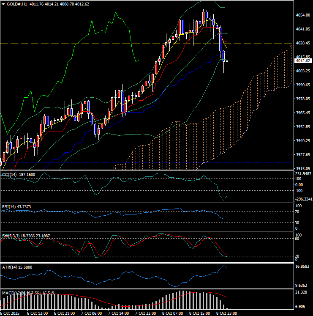Screen dimensions: 313x316
Task: Click the triangle arrow beside GOLD#,H1
Action: point(3,4)
